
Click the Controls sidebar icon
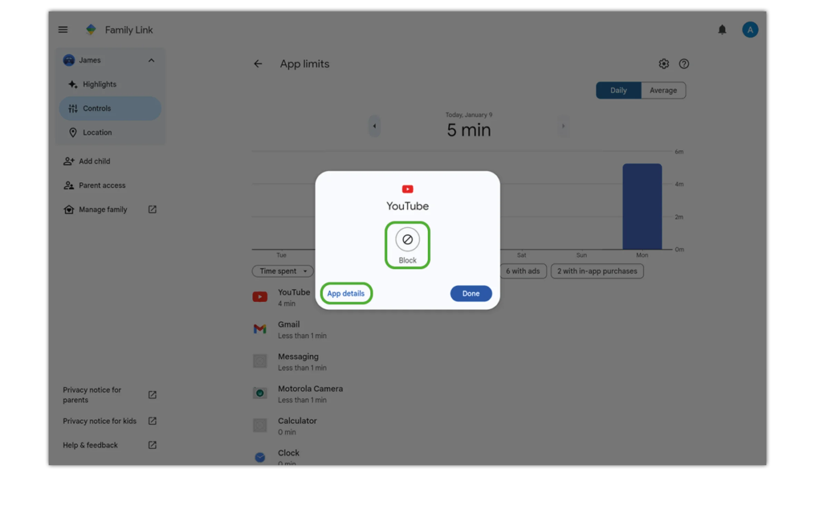point(71,108)
